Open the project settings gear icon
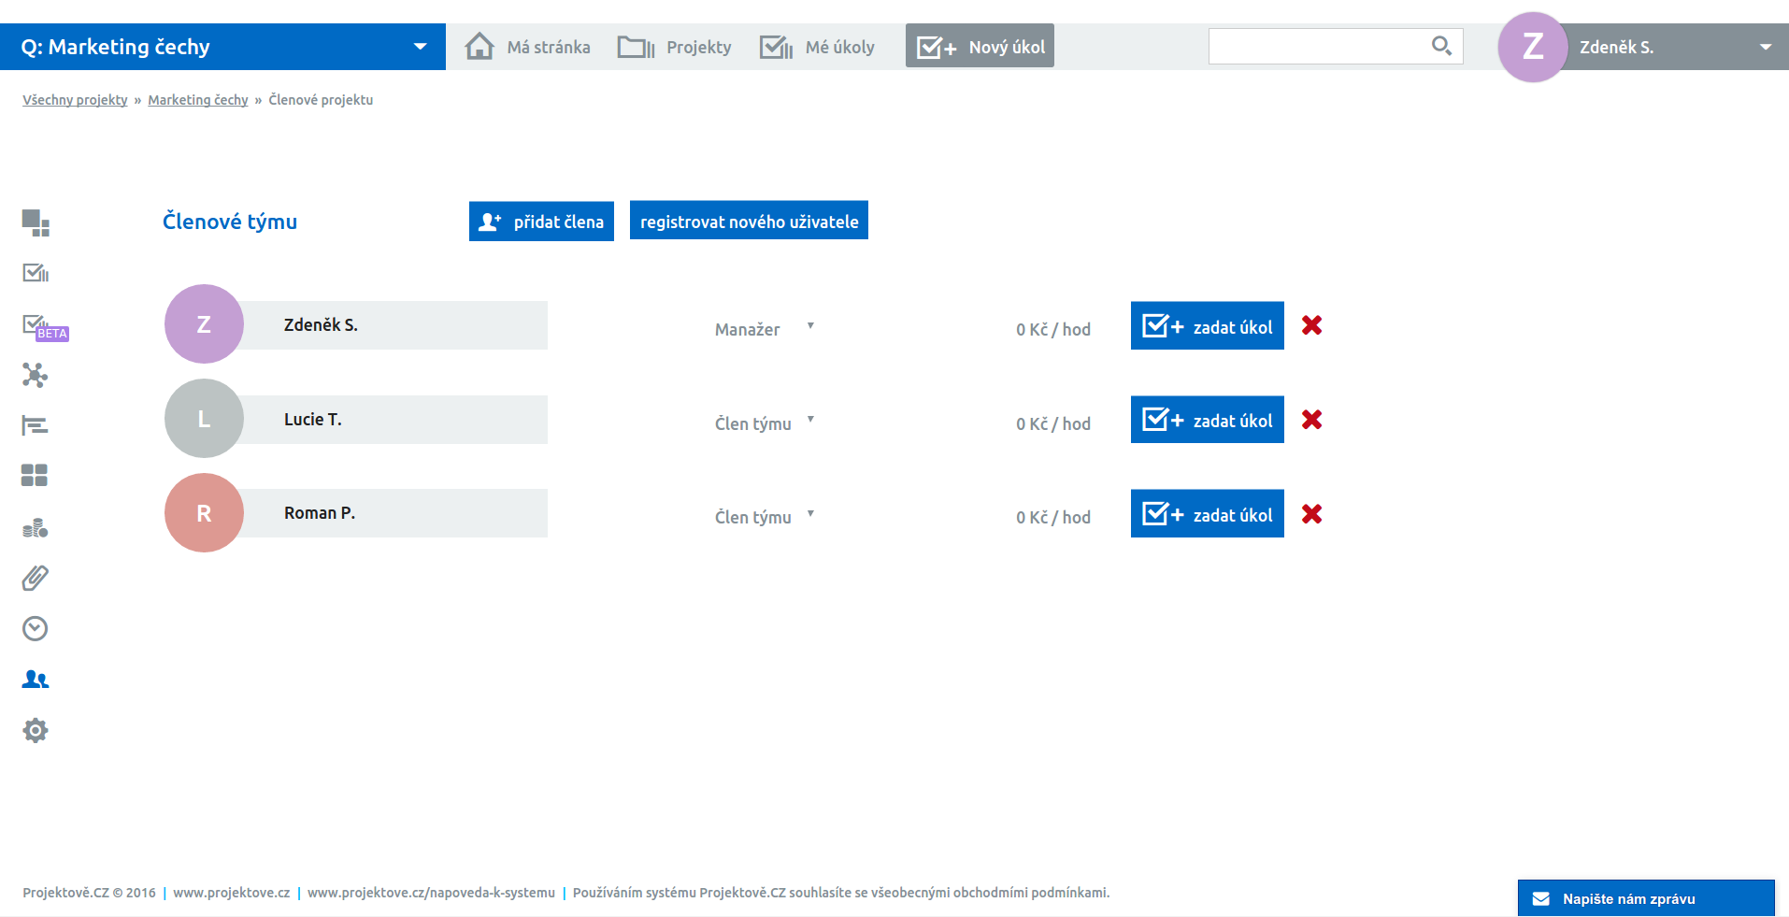Image resolution: width=1789 pixels, height=917 pixels. point(36,730)
